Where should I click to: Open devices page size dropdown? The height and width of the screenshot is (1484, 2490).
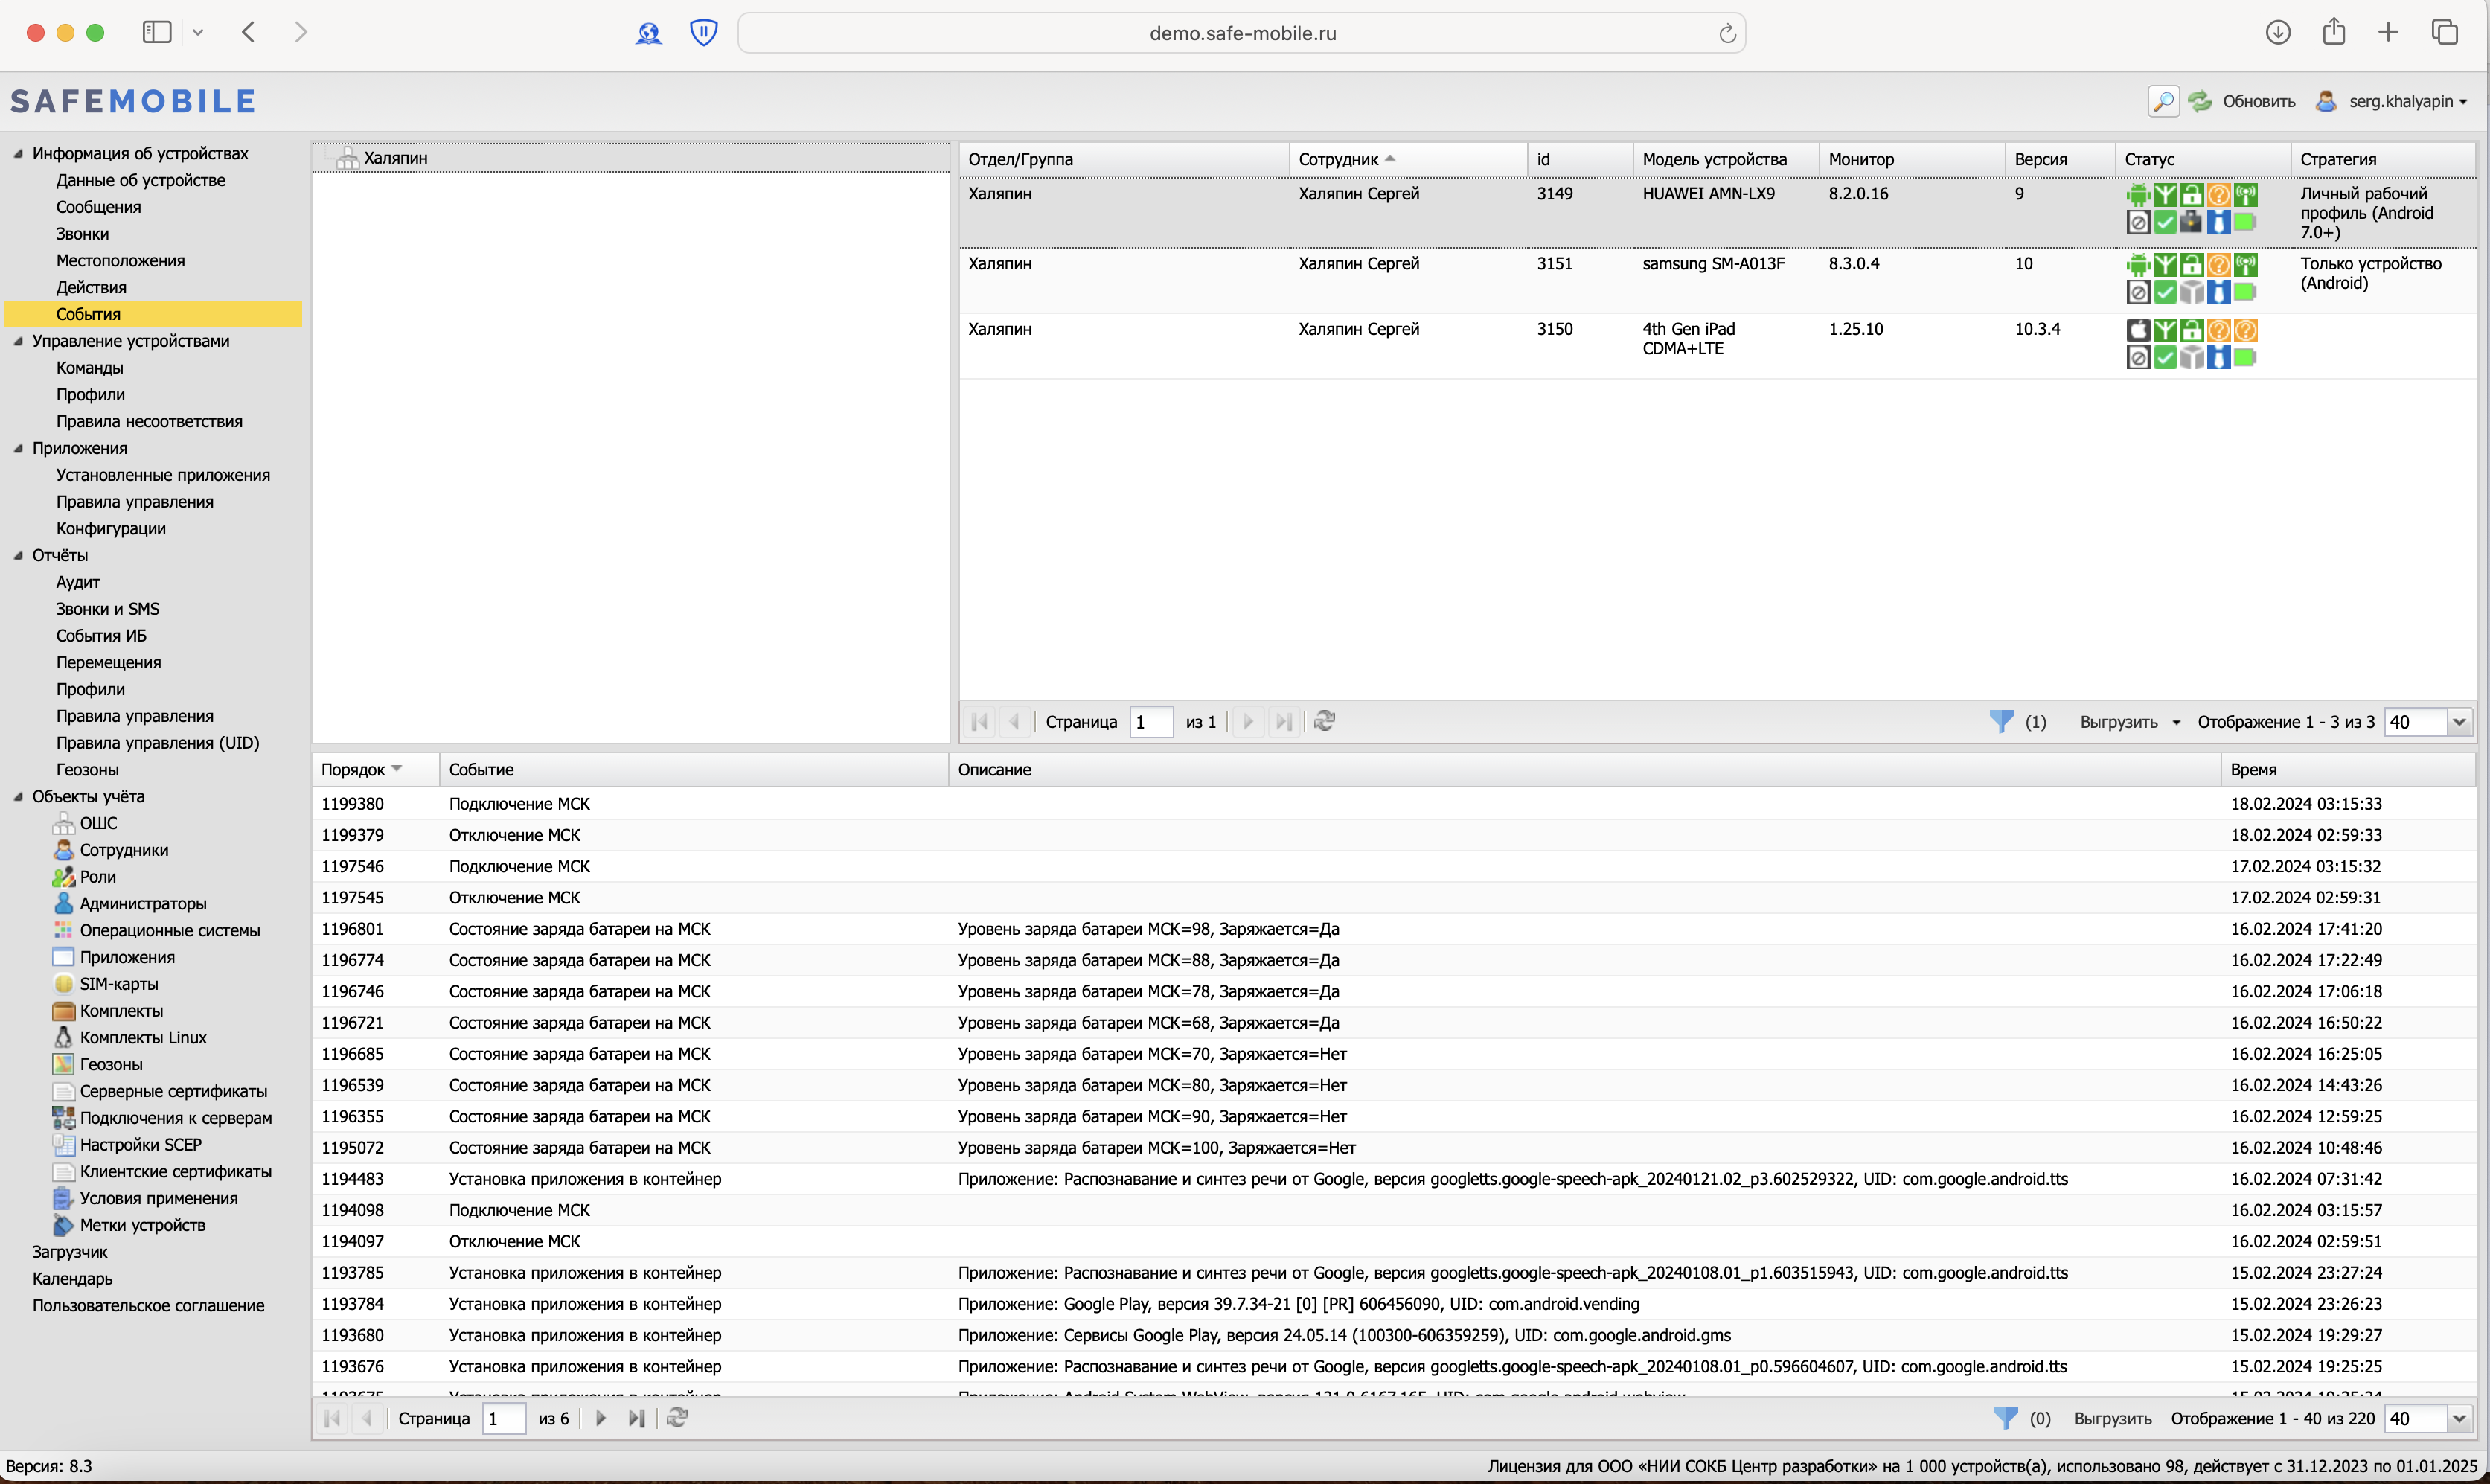(x=2458, y=722)
